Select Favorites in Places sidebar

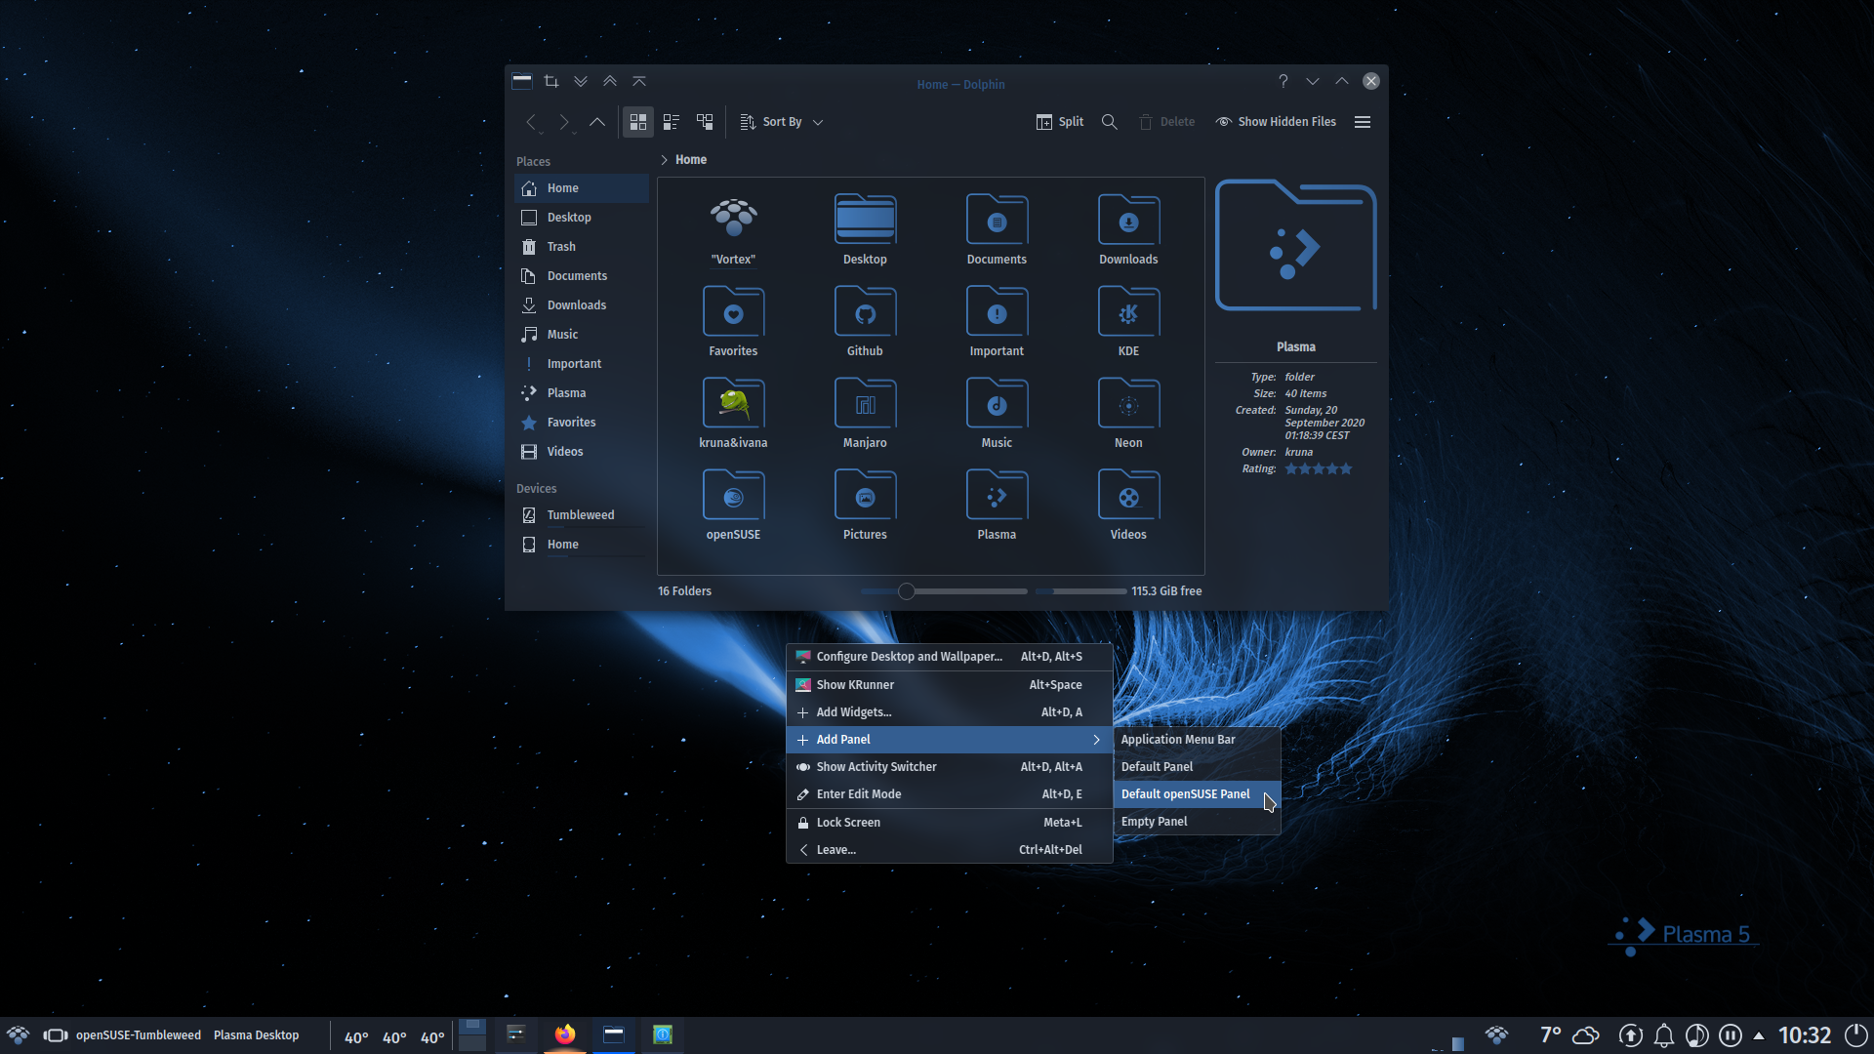tap(582, 423)
